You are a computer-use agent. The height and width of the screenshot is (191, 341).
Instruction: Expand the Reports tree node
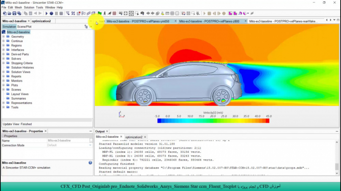(3, 77)
